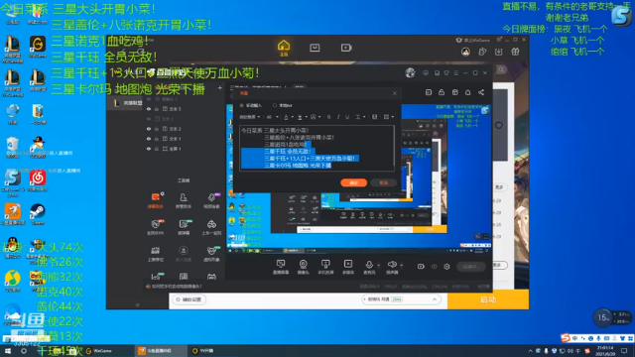Click the speaker icon in bottom toolbar
The image size is (635, 357).
[x=392, y=265]
